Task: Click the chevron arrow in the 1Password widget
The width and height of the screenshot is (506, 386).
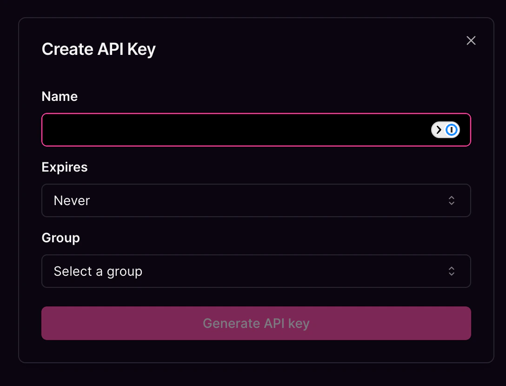Action: tap(438, 130)
